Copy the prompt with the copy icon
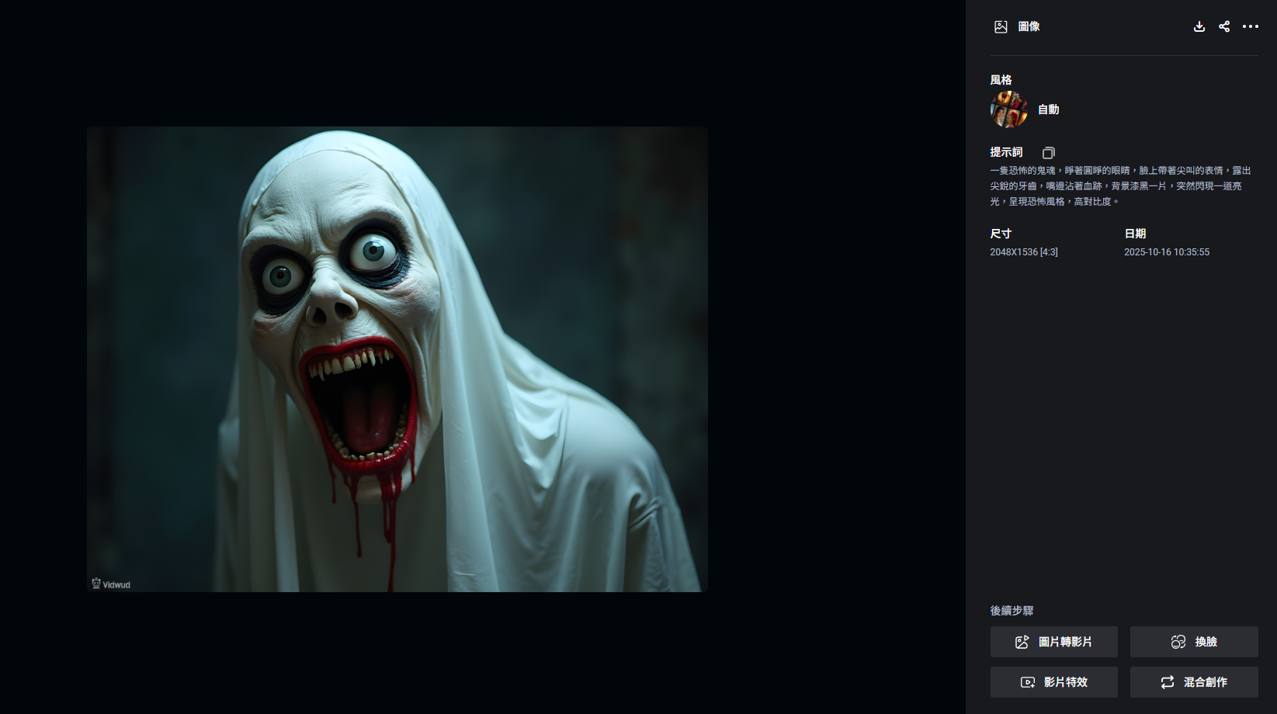This screenshot has height=714, width=1277. click(x=1048, y=153)
